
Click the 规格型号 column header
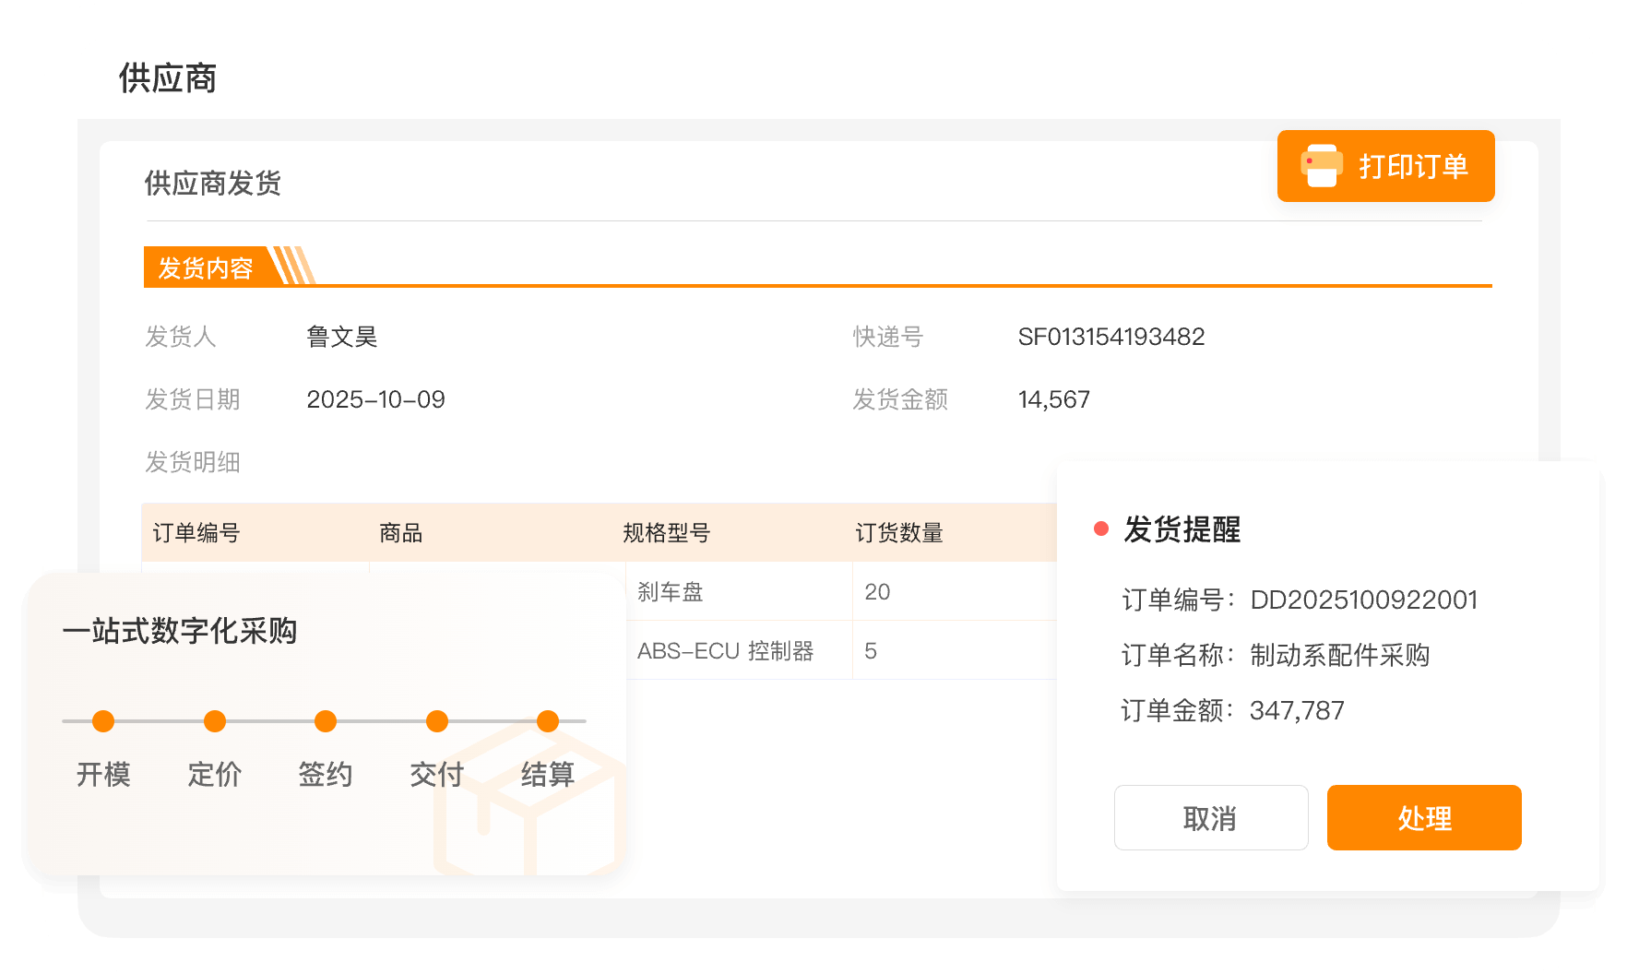point(666,533)
